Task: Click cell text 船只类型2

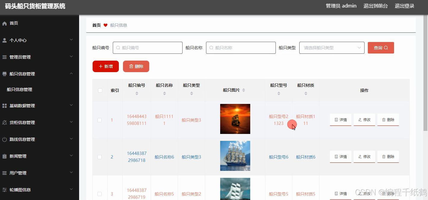Action: 192,194
